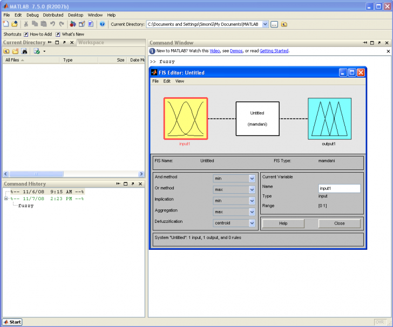This screenshot has width=393, height=327.
Task: Click the new folder icon in Current Directory
Action: click(15, 51)
